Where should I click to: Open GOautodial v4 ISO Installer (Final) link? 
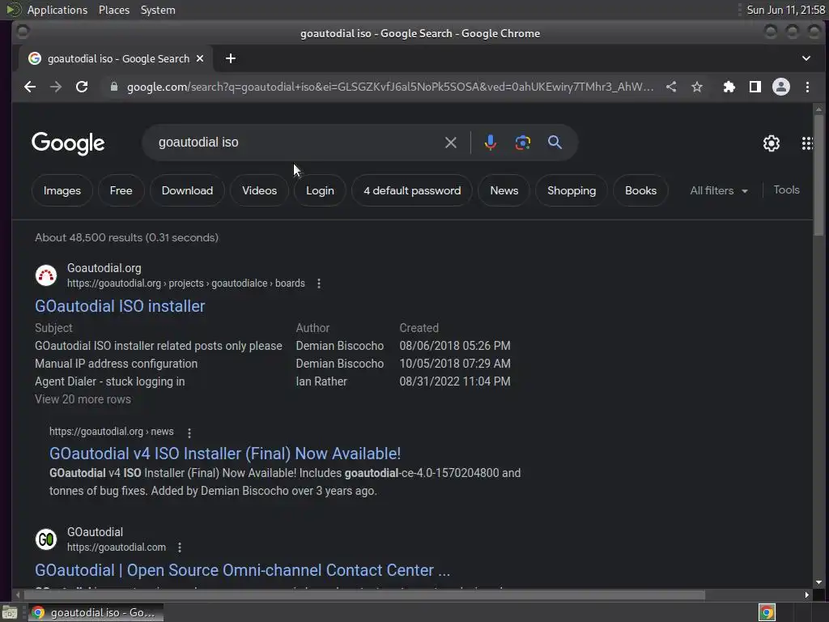[225, 454]
